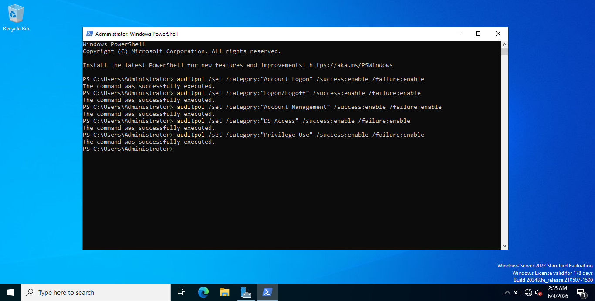Screen dimensions: 595x301
Task: Click the "Account Management" auditpol command line
Action: click(262, 107)
